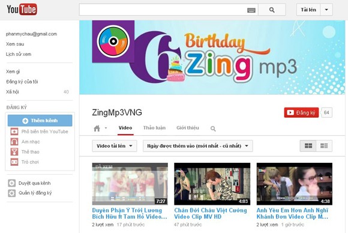This screenshot has height=233, width=348.
Task: Click the YouTube logo
Action: point(22,10)
